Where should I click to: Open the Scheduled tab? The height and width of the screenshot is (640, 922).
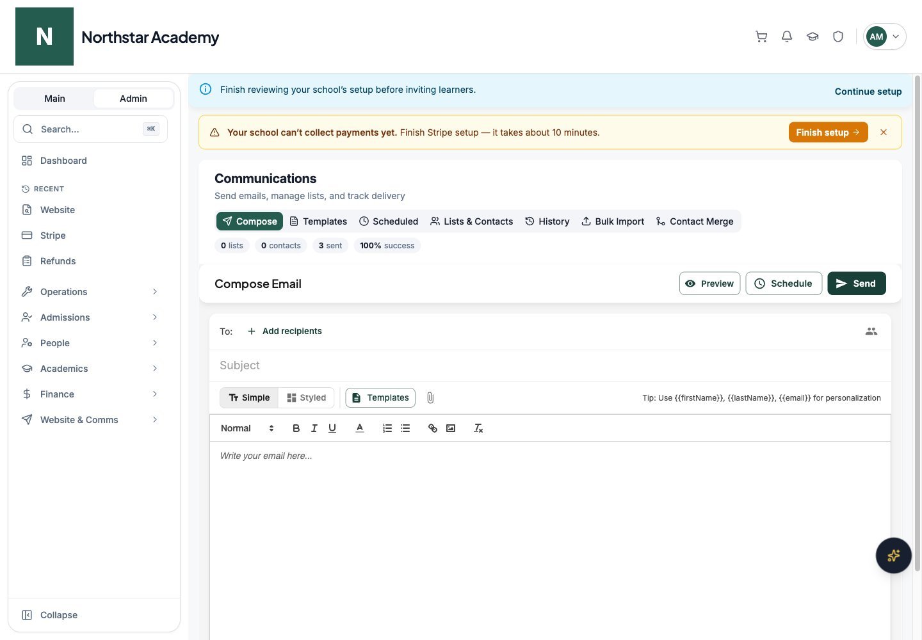(389, 221)
